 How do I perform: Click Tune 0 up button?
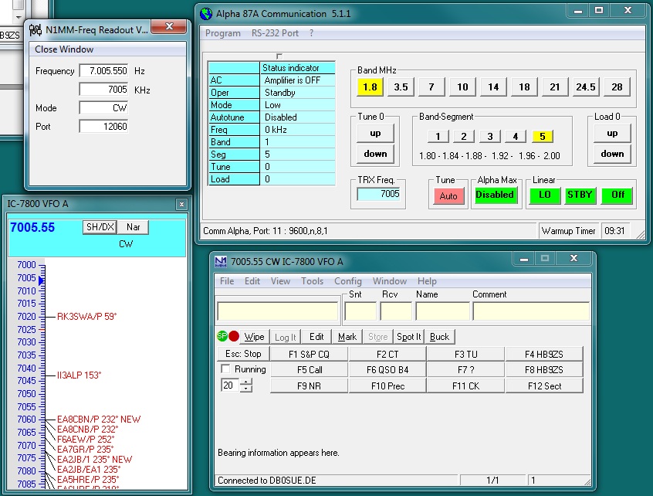[x=375, y=134]
